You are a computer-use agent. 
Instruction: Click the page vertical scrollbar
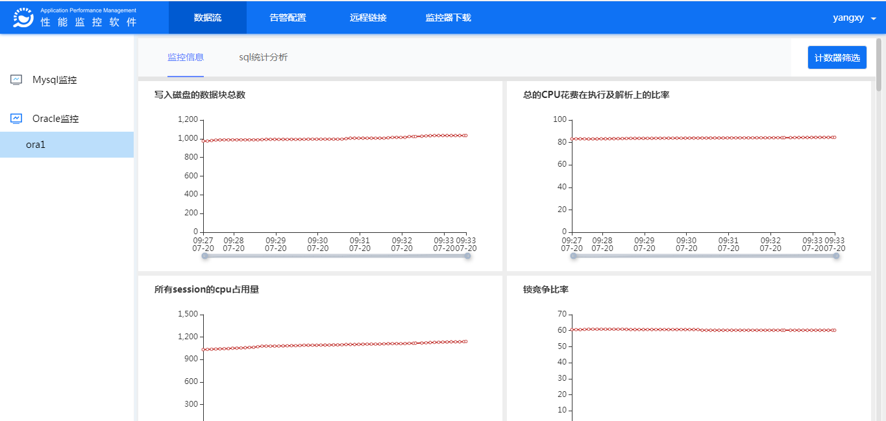[x=879, y=65]
